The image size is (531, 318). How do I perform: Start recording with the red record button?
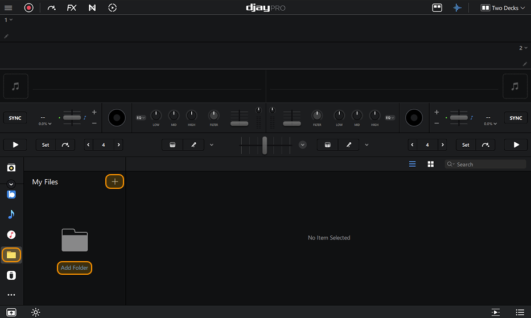coord(29,7)
